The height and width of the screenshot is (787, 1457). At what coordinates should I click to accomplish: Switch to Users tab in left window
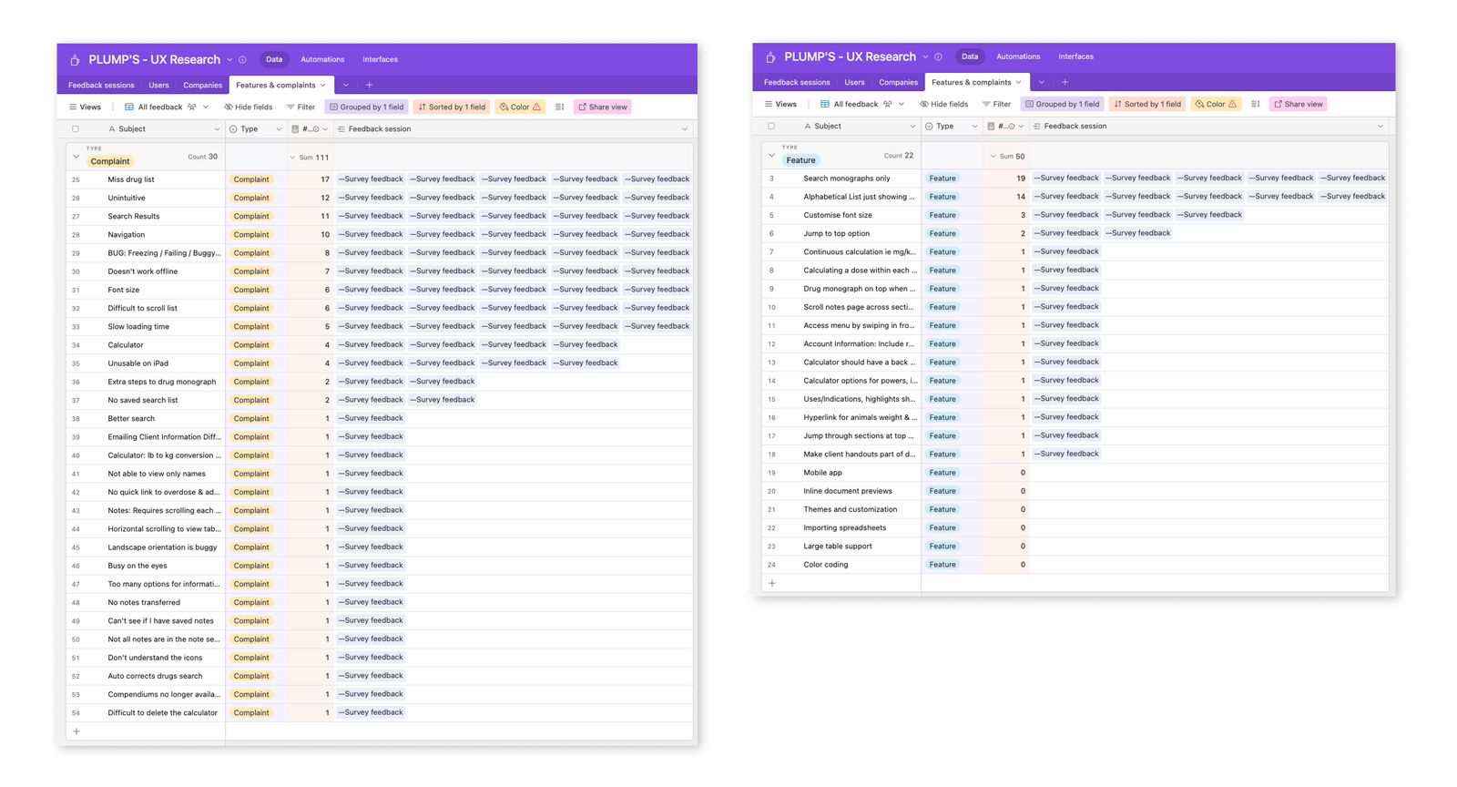158,85
